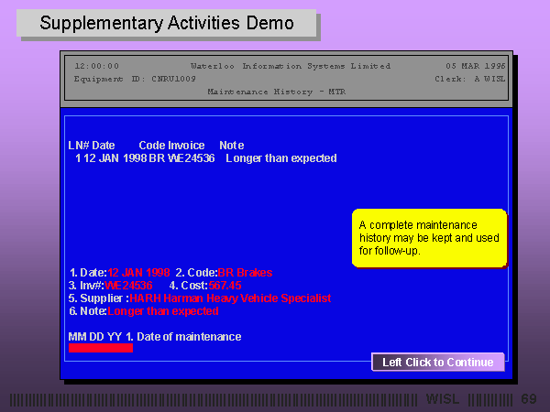550x412 pixels.
Task: Click the 1. Date of maintenance prompt text
Action: (x=183, y=337)
